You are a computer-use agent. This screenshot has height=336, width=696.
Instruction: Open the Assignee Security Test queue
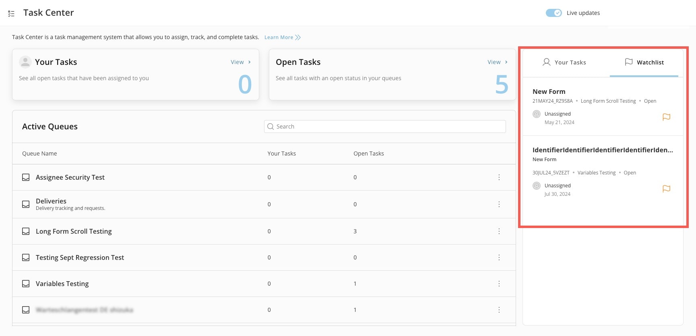70,177
